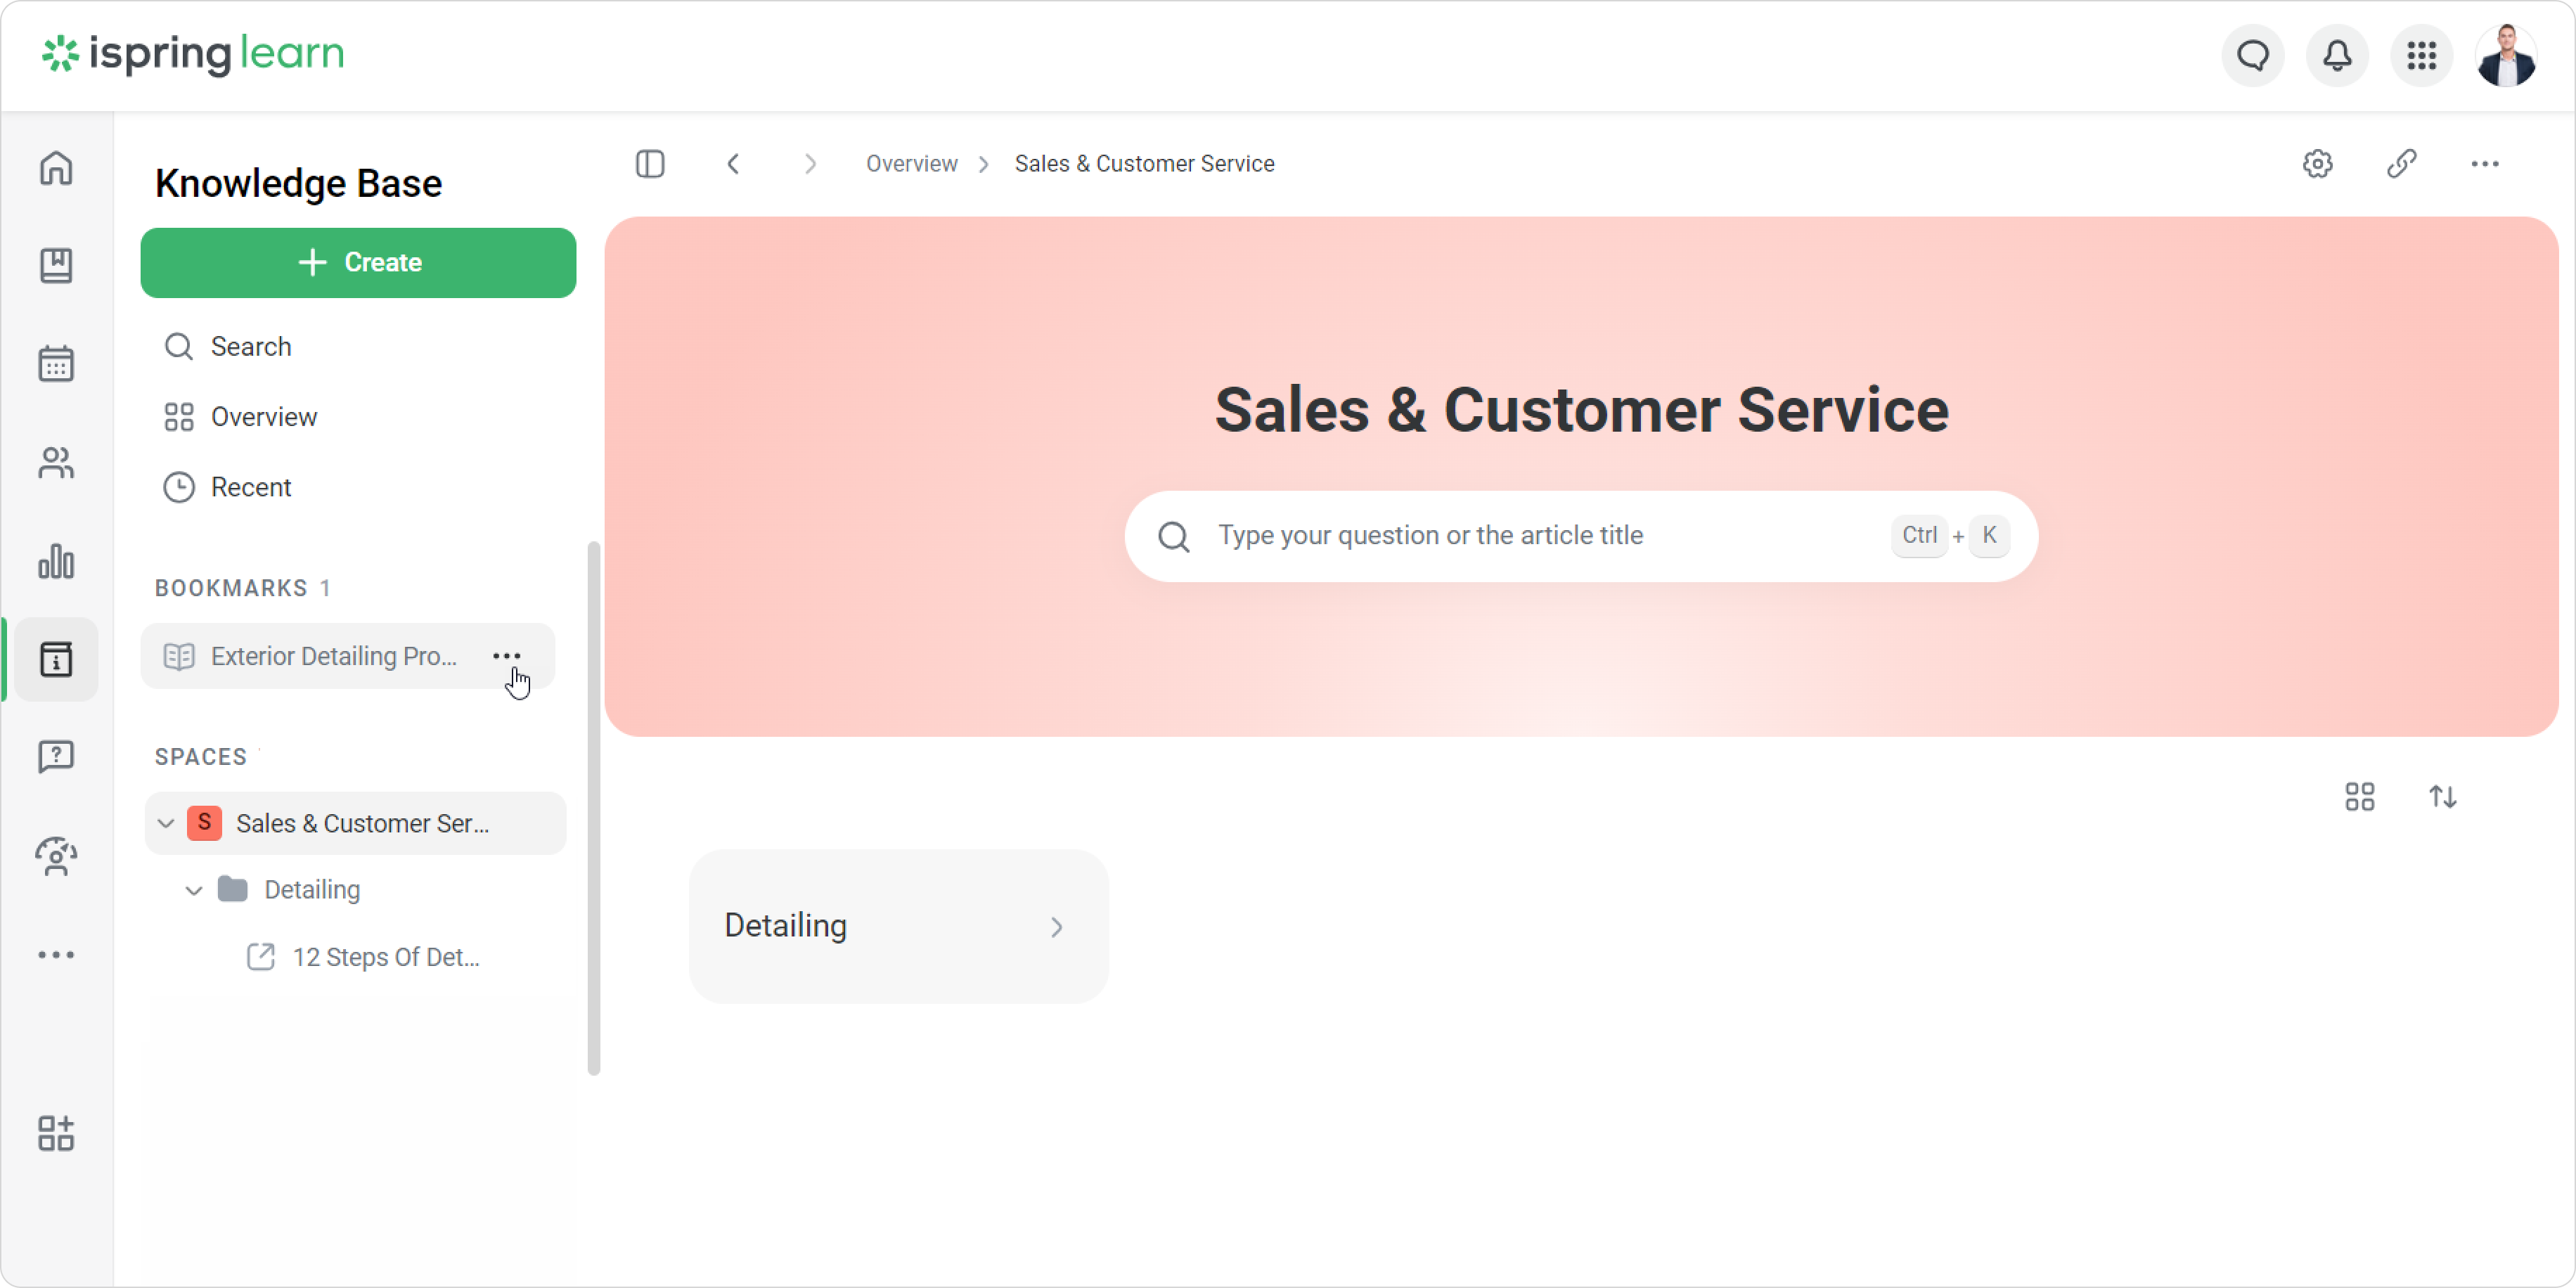The height and width of the screenshot is (1288, 2576).
Task: Click the sidebar vertical scrollbar
Action: (593, 808)
